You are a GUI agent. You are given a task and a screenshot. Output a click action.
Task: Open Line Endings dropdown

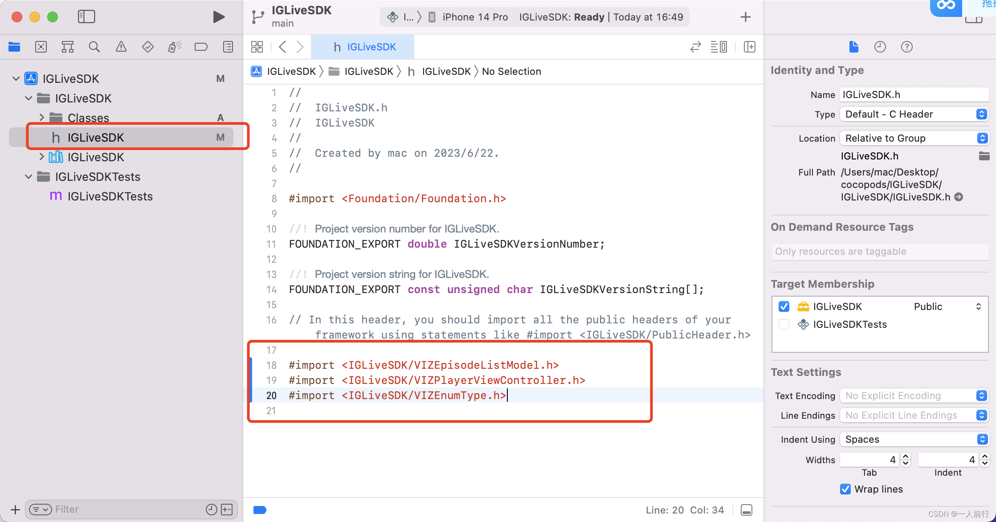click(x=914, y=415)
